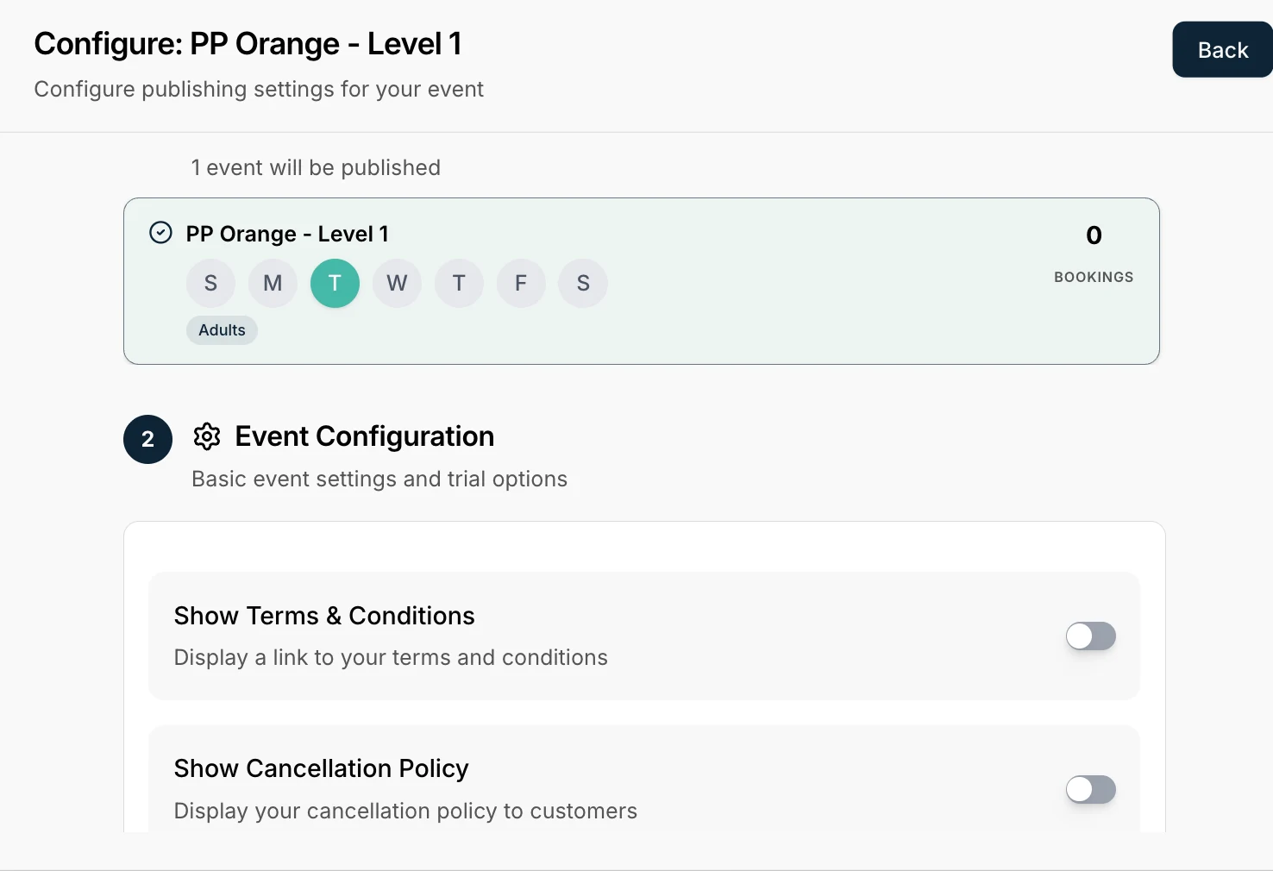Select the Monday 'M' day circle
The width and height of the screenshot is (1273, 871).
click(x=273, y=284)
